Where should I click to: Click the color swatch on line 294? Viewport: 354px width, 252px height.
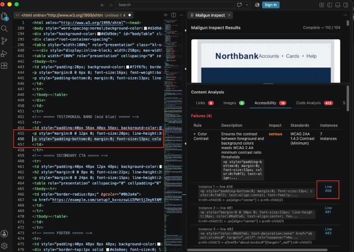(x=99, y=34)
